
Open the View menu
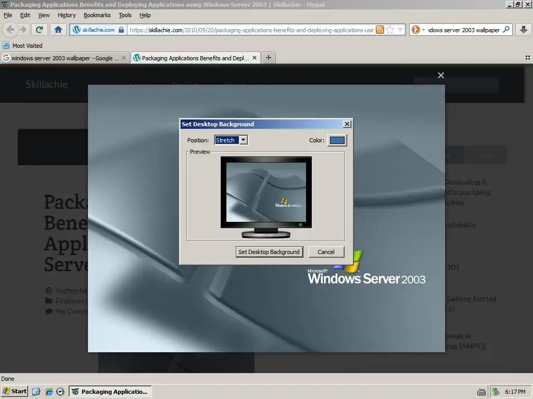coord(44,15)
